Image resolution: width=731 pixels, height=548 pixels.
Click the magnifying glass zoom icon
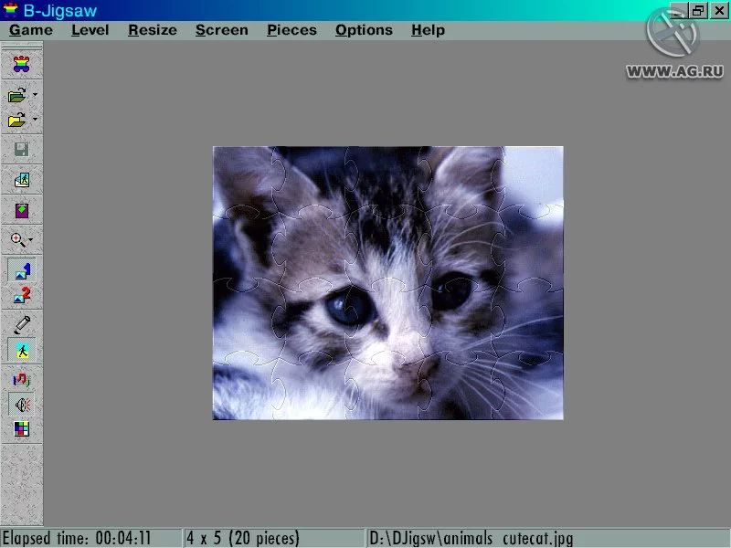pyautogui.click(x=17, y=240)
